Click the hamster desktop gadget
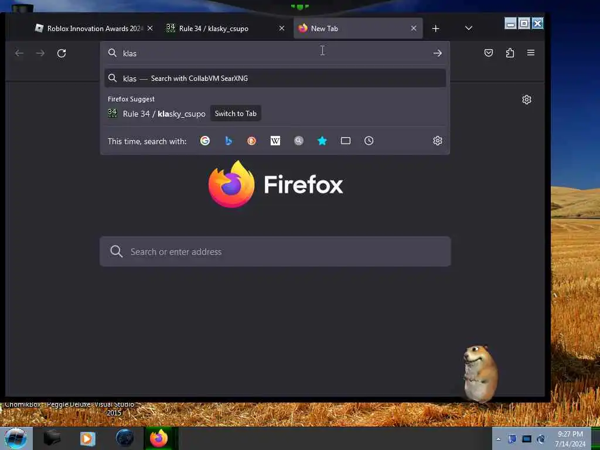 tap(480, 374)
